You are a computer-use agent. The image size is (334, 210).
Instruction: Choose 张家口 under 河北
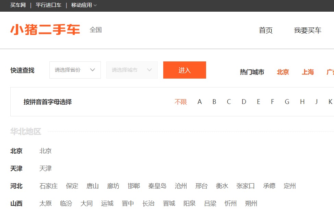[x=246, y=186]
